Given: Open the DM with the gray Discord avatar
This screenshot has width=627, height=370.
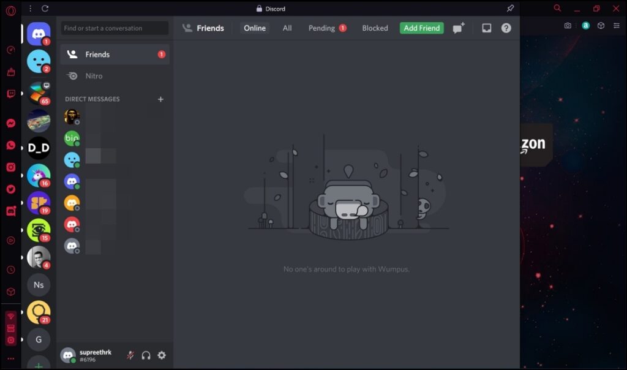Looking at the screenshot, I should (72, 246).
